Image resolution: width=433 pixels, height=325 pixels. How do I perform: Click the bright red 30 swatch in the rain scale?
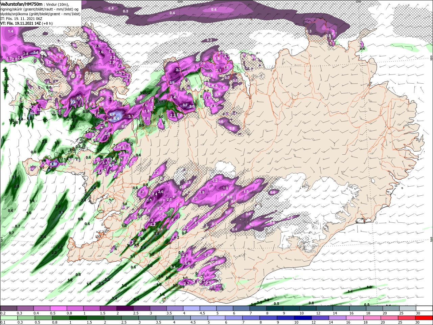[x=424, y=318]
